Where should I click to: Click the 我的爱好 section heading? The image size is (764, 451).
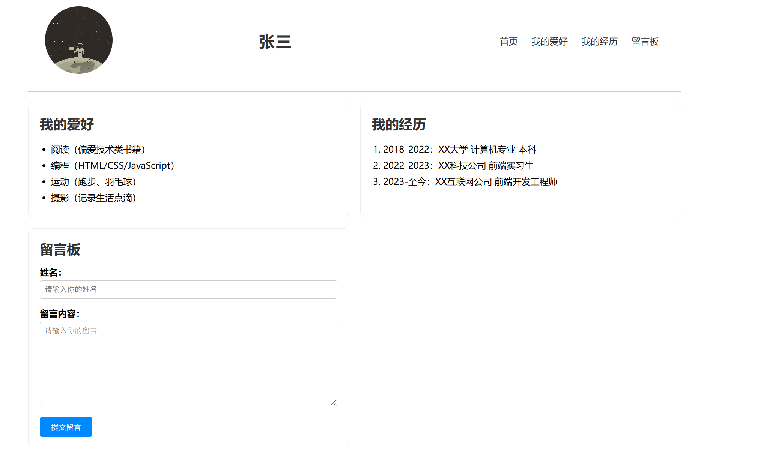coord(67,124)
